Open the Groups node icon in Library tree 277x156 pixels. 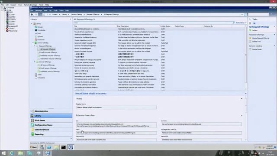coord(36,27)
